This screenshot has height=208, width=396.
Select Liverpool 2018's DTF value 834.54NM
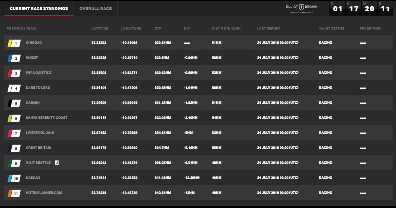point(163,133)
